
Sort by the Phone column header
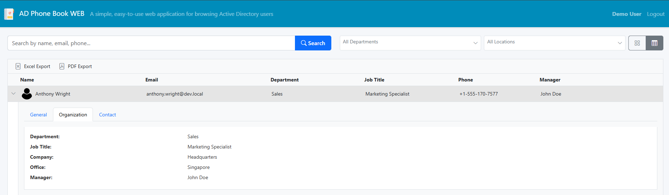[x=466, y=80]
